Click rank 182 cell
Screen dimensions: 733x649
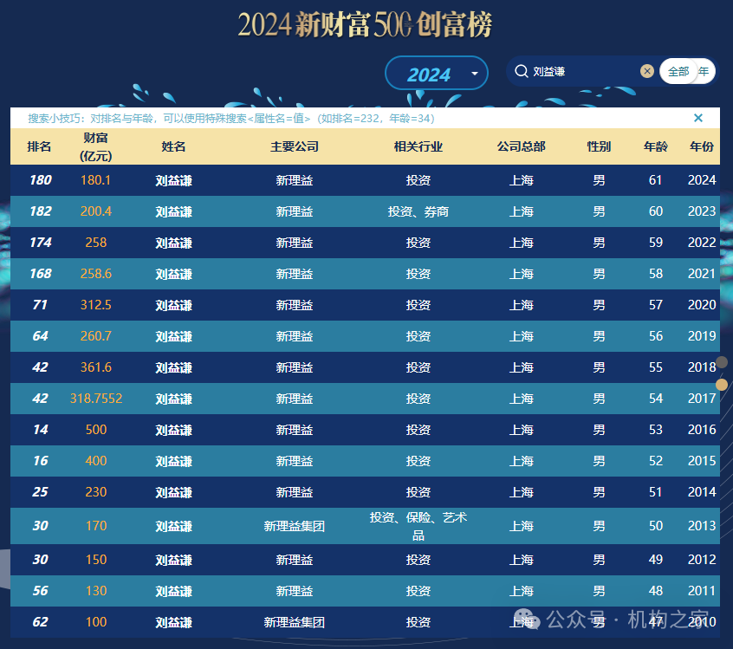click(x=40, y=211)
